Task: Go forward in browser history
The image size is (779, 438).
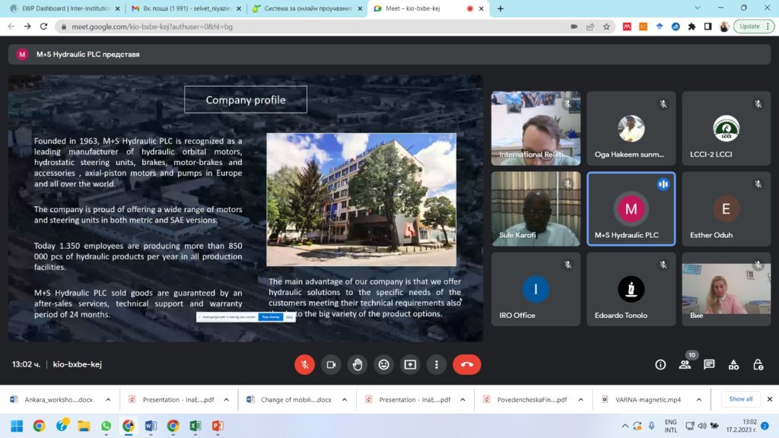Action: pyautogui.click(x=27, y=27)
